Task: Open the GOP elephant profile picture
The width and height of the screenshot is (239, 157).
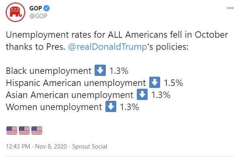Action: point(15,12)
